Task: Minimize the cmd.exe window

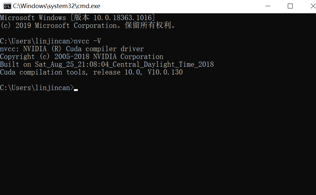Action: click(268, 6)
